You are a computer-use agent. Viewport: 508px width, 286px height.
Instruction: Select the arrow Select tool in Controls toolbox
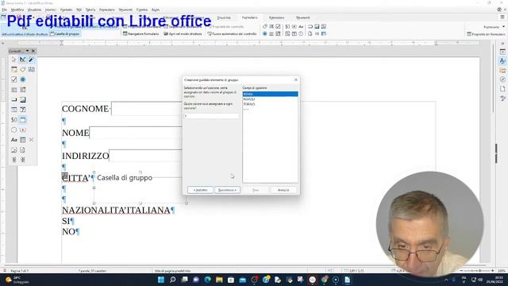coord(13,60)
